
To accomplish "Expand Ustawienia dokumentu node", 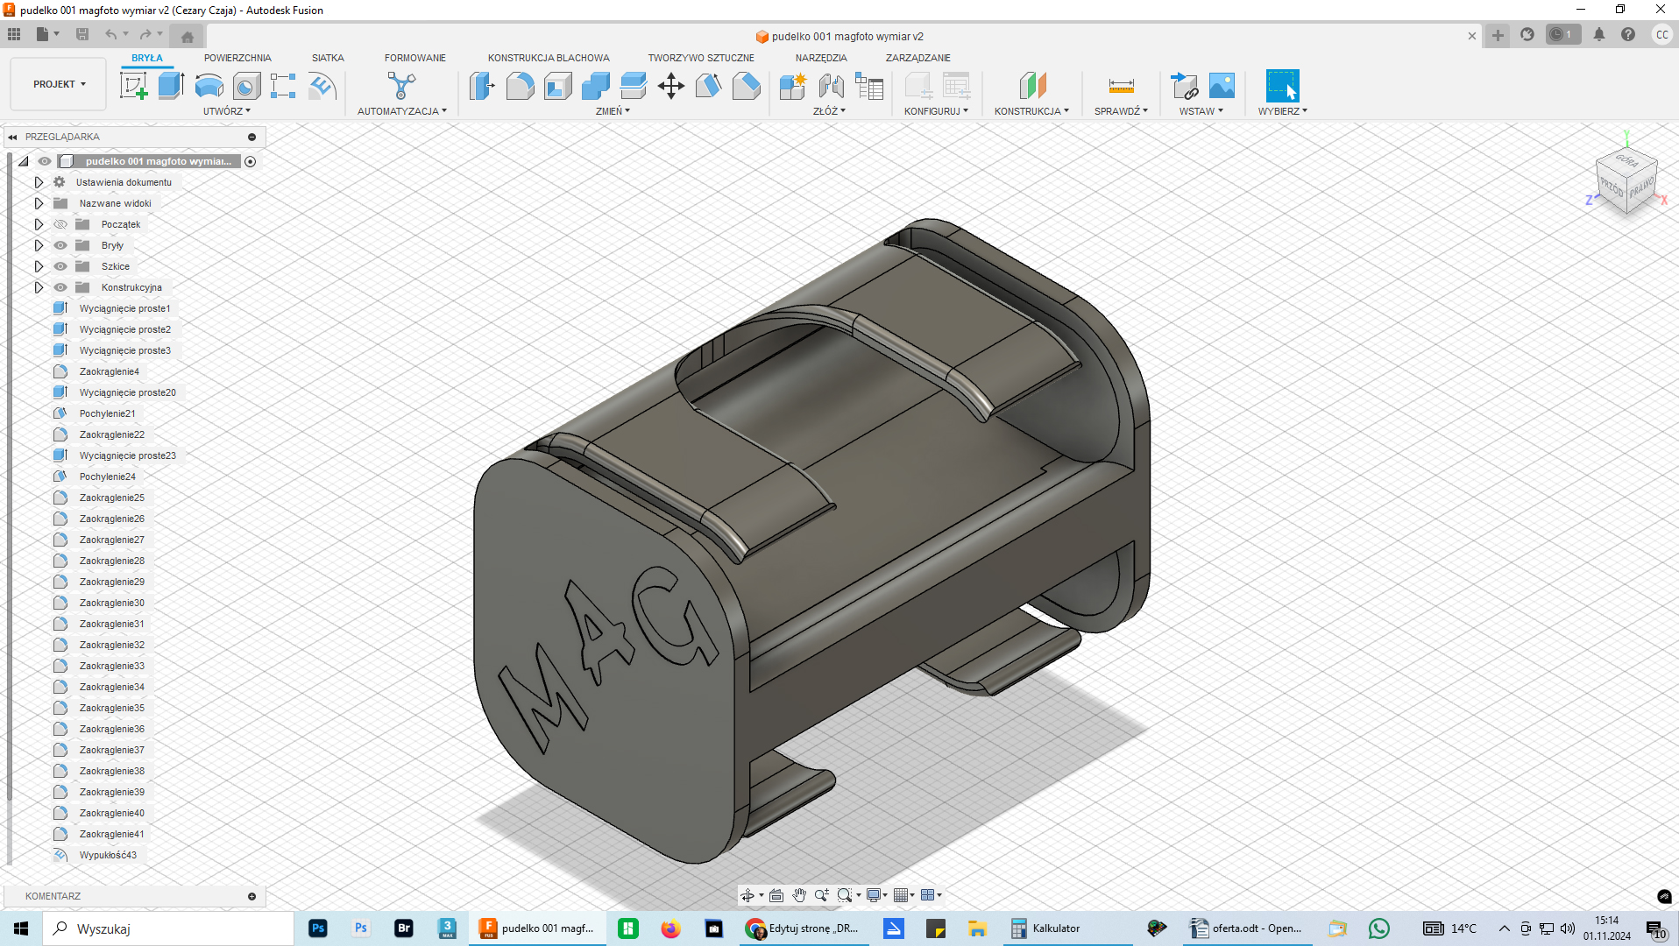I will coord(39,182).
